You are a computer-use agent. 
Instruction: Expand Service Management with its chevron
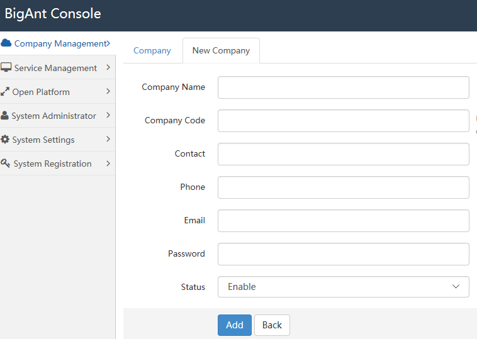[108, 67]
